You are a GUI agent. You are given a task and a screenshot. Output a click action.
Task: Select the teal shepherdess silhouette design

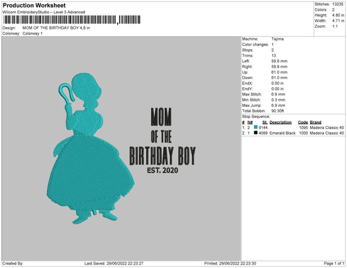tap(90, 148)
